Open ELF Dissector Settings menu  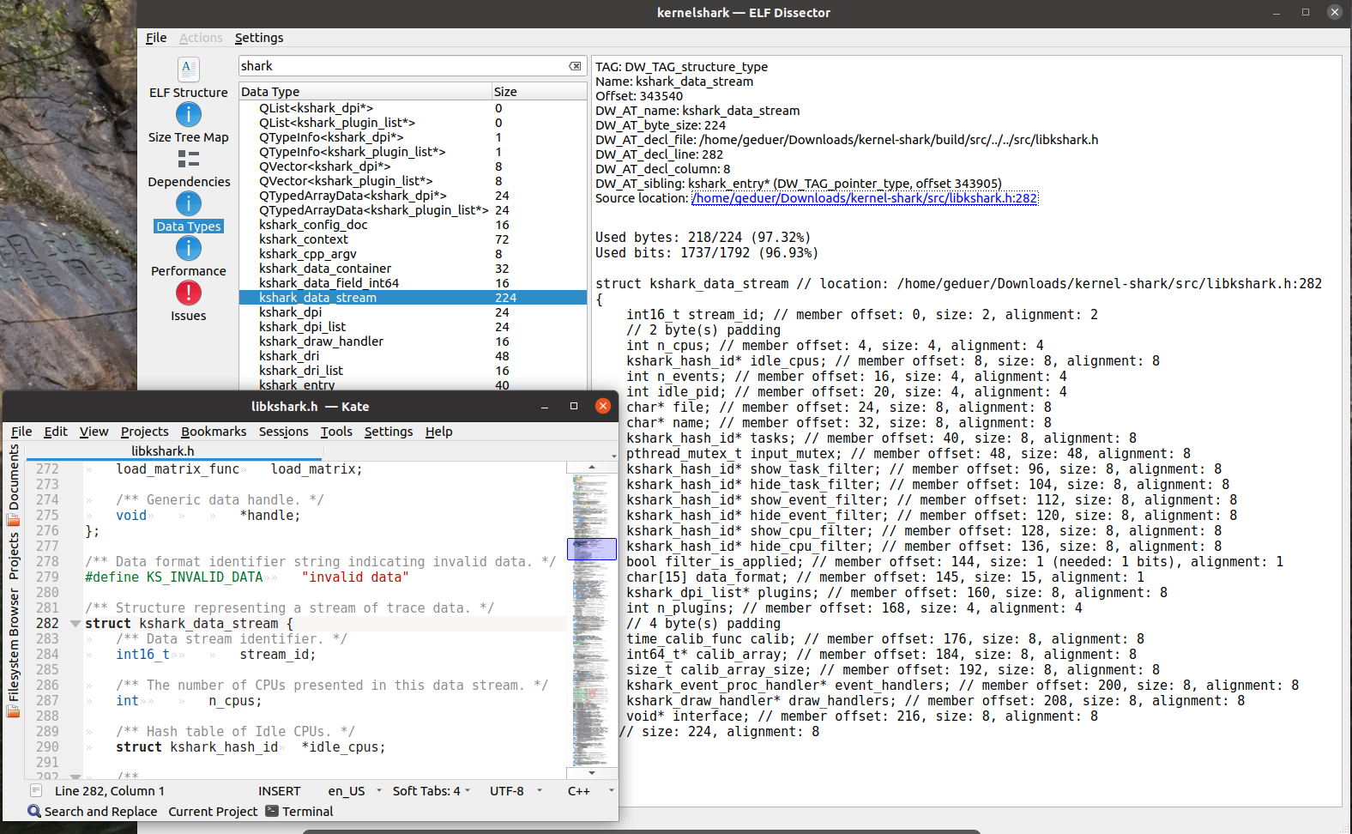point(259,38)
